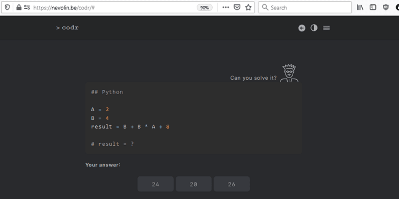The image size is (399, 199).
Task: Toggle the browser sidebar icon
Action: 373,7
